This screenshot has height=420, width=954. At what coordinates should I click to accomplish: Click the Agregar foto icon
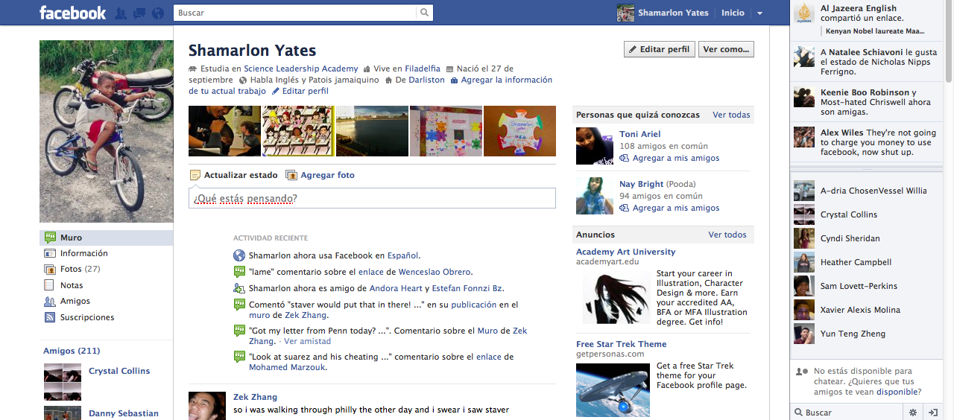292,175
